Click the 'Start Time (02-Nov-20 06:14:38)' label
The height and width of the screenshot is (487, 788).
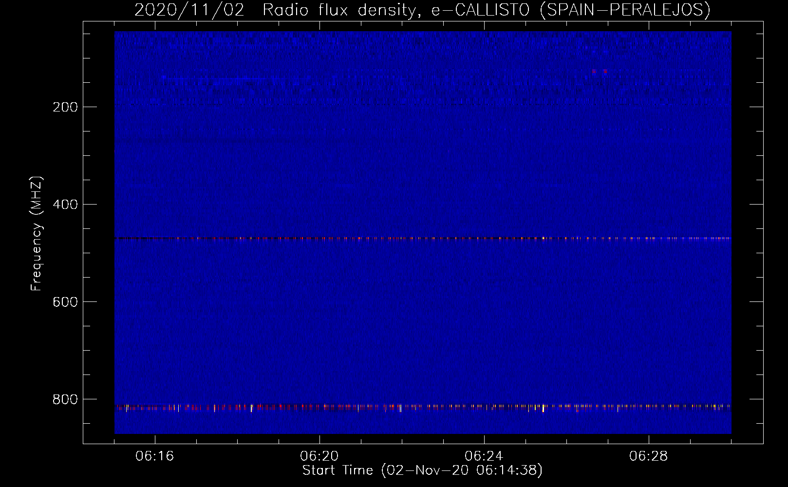pyautogui.click(x=422, y=470)
